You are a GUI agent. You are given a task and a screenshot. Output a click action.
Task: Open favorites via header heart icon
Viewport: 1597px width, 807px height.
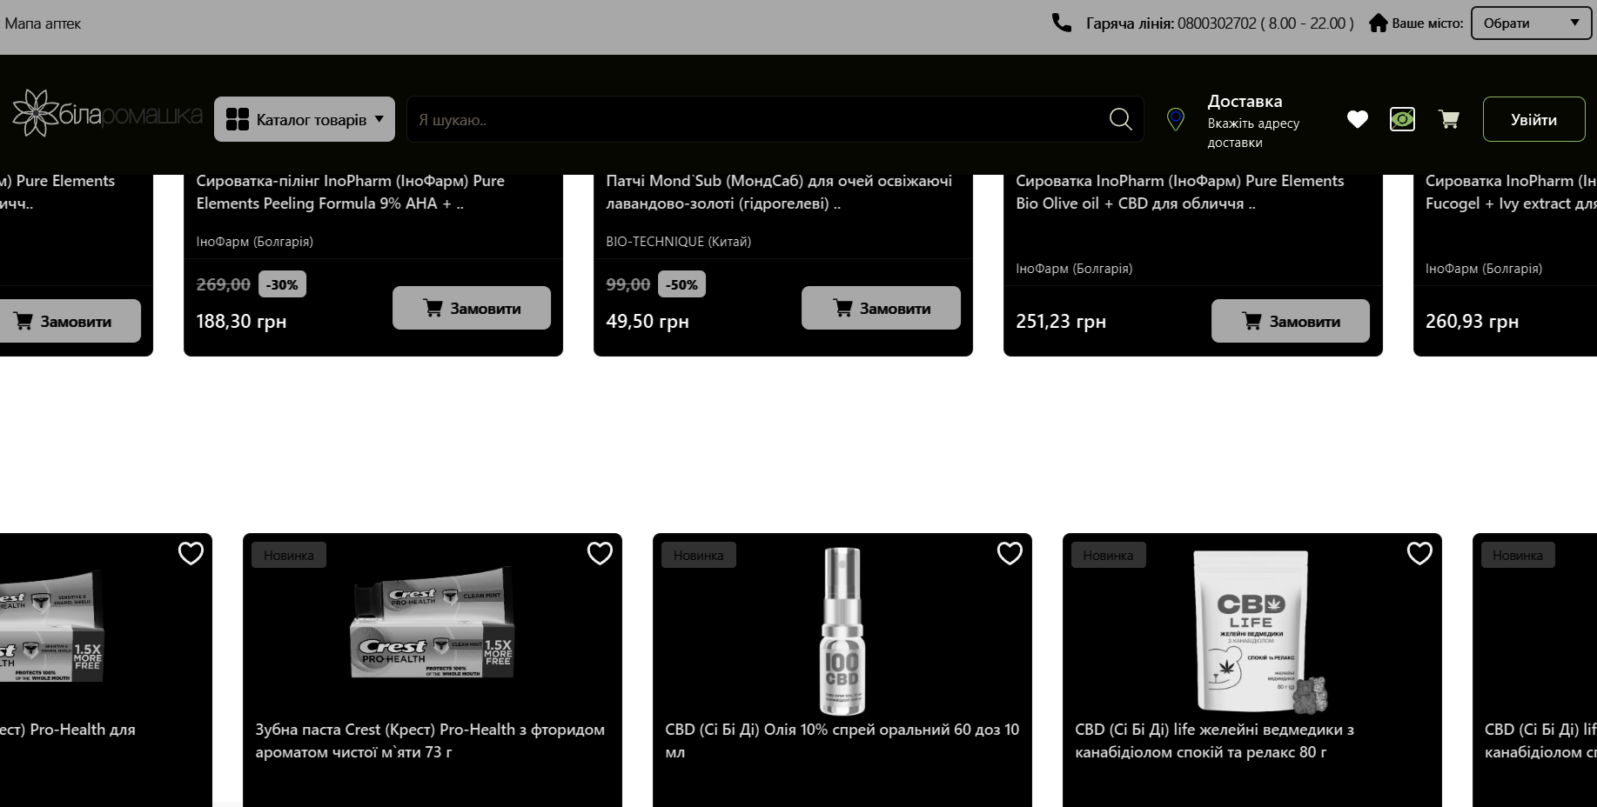pos(1357,119)
